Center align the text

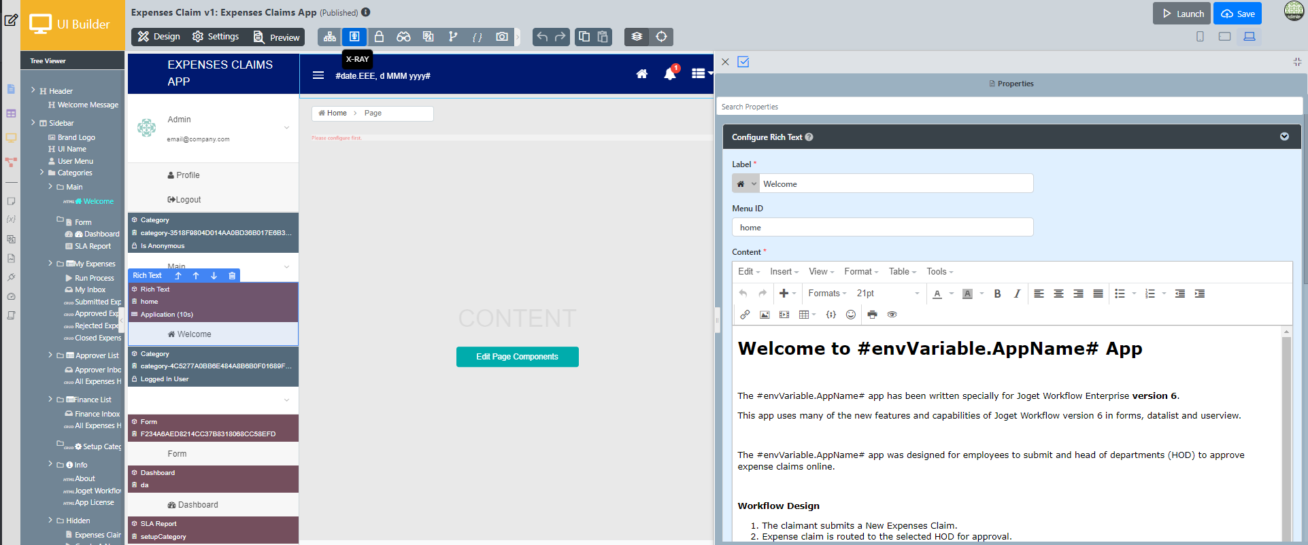pos(1058,294)
